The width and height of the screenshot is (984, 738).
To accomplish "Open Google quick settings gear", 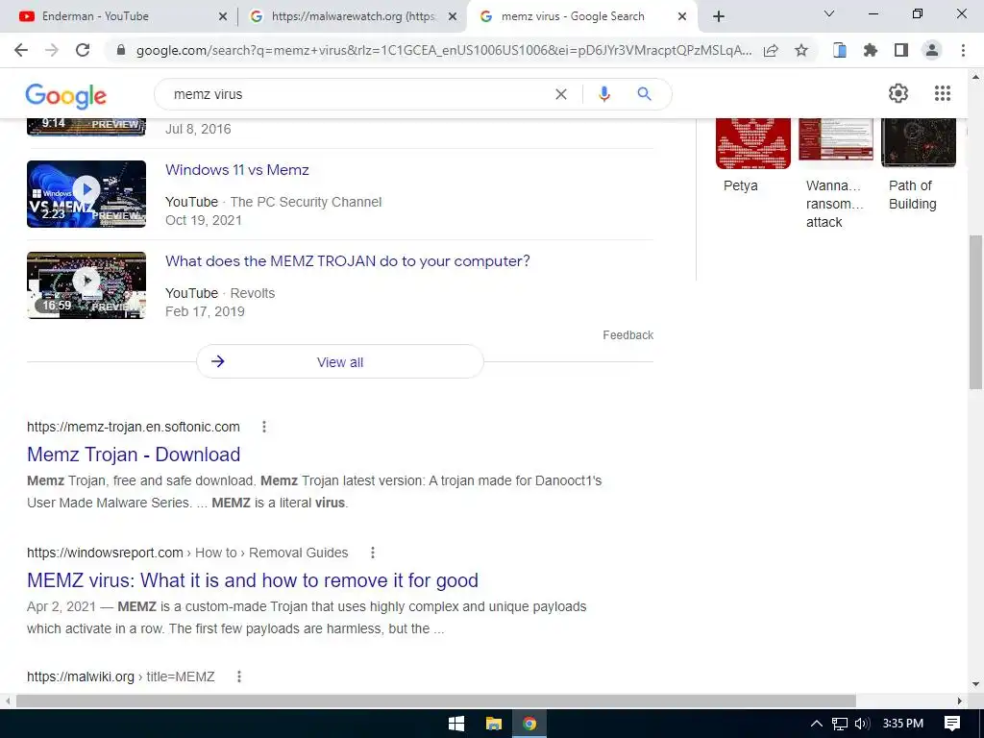I will pyautogui.click(x=898, y=93).
